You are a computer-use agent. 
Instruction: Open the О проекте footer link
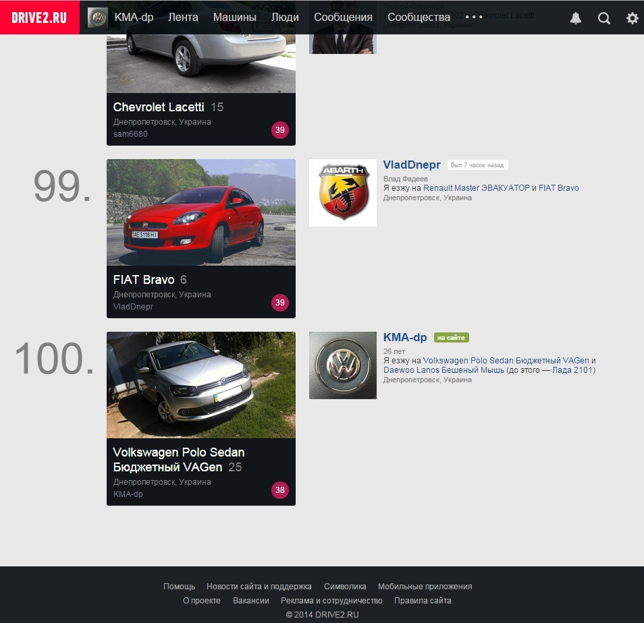[x=202, y=601]
